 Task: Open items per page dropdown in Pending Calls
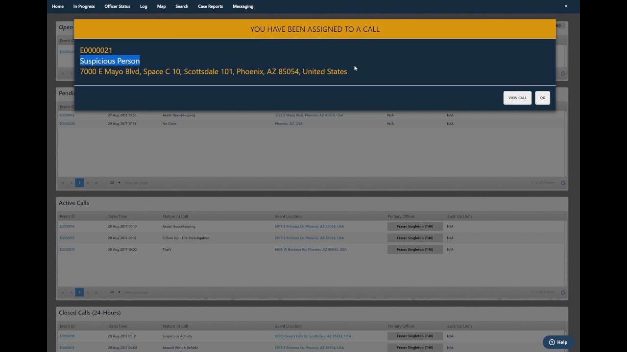point(115,183)
